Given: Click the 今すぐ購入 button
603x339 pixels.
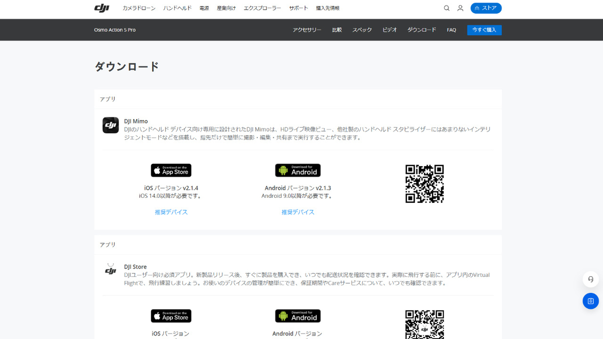Looking at the screenshot, I should click(x=484, y=30).
